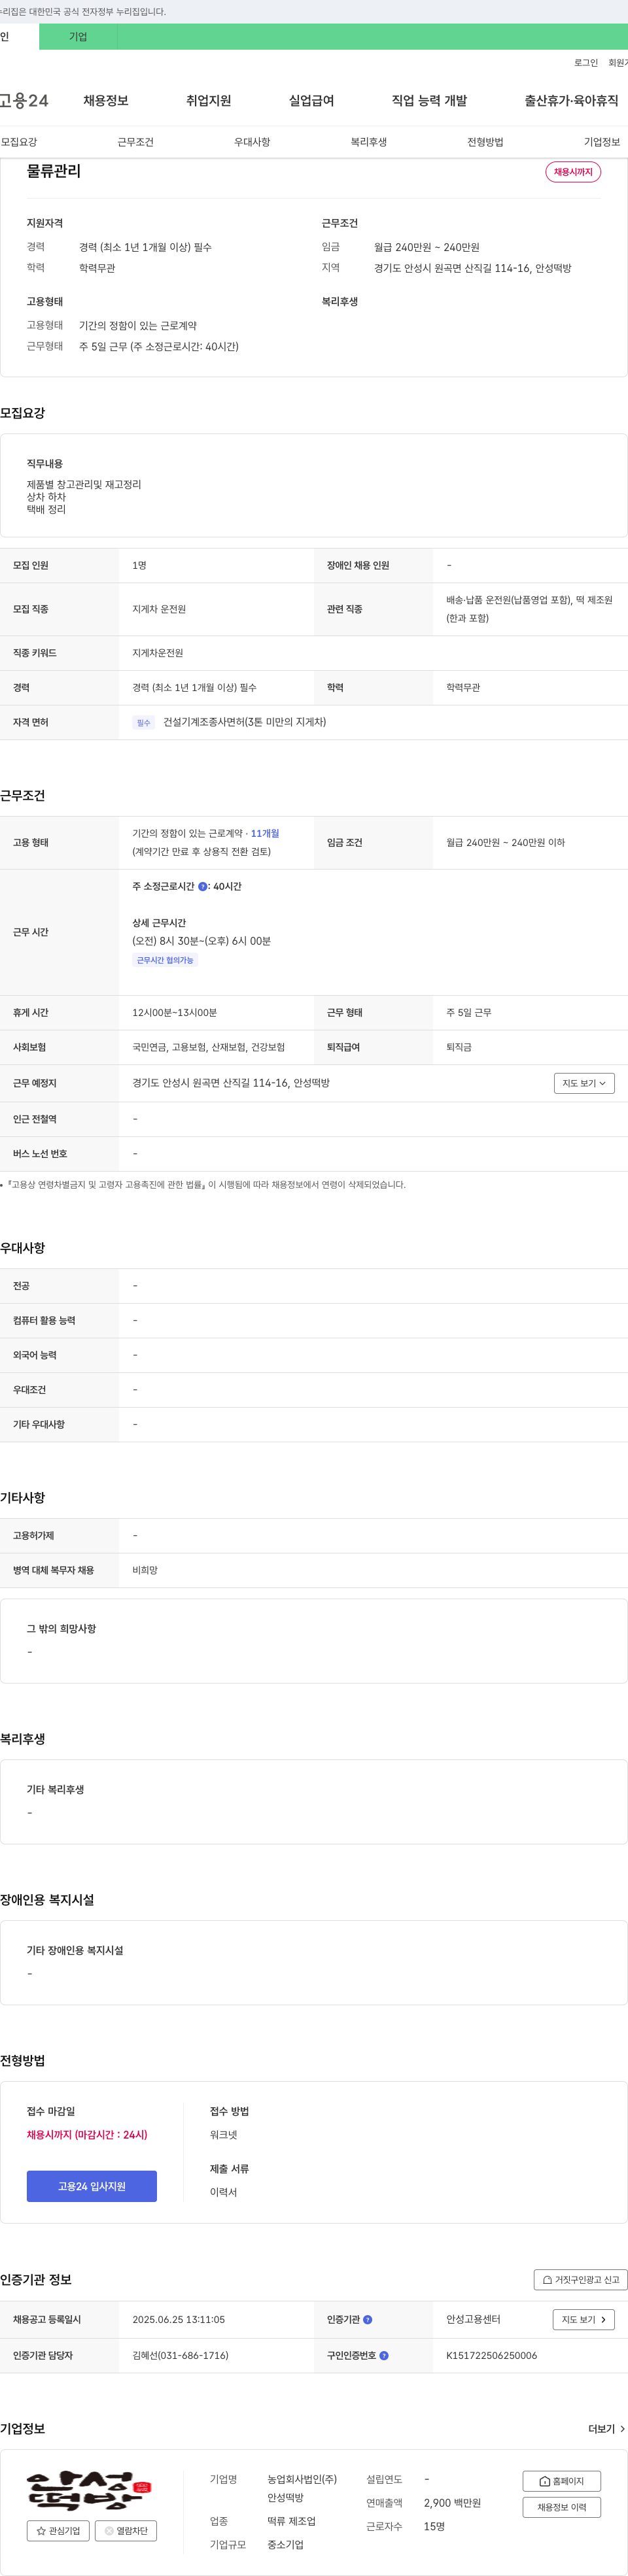
Task: Jump to 복리후생 section tab
Action: pyautogui.click(x=369, y=142)
